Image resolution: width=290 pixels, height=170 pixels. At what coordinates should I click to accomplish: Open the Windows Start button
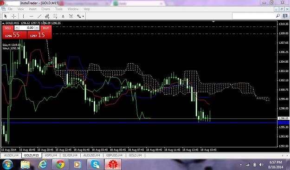[7, 164]
